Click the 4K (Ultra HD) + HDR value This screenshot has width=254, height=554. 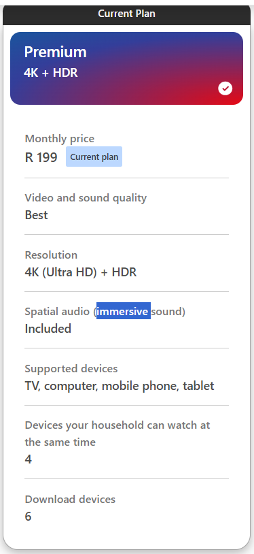(81, 272)
